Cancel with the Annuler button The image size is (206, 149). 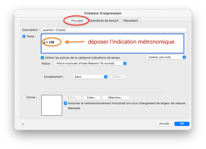click(164, 124)
